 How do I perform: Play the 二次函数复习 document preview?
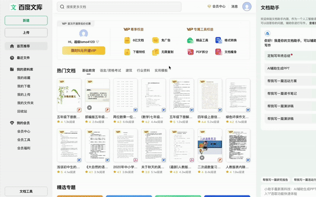click(202, 158)
